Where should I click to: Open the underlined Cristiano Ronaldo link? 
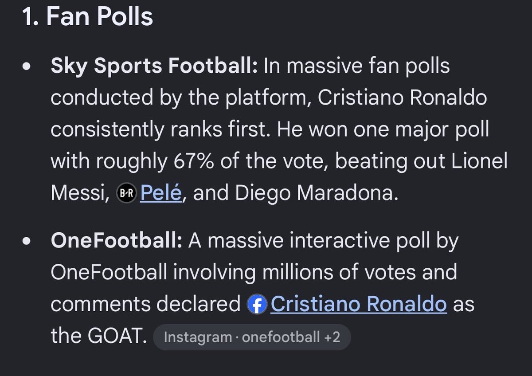click(359, 305)
